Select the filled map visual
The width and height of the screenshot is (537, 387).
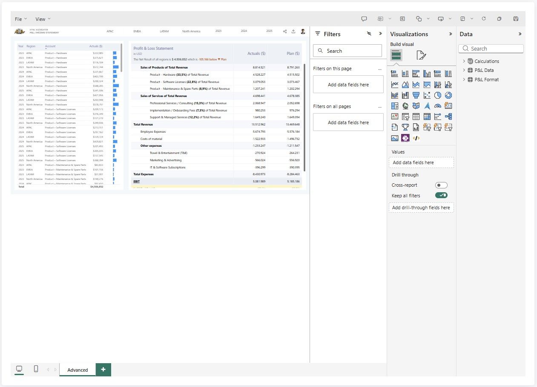[x=416, y=105]
